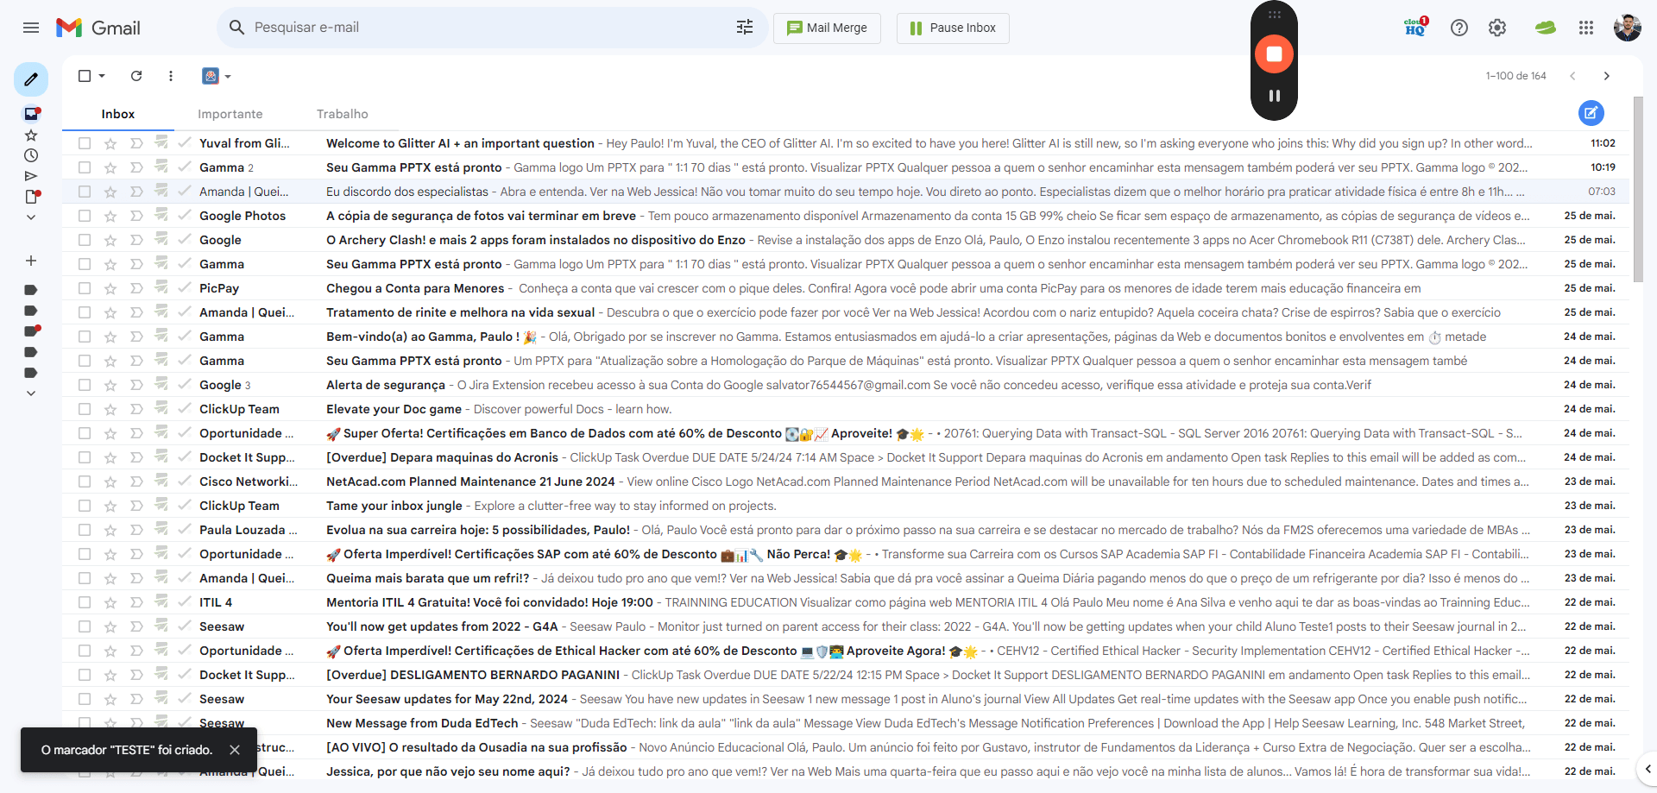Open the Gmail main menu hamburger

31,28
